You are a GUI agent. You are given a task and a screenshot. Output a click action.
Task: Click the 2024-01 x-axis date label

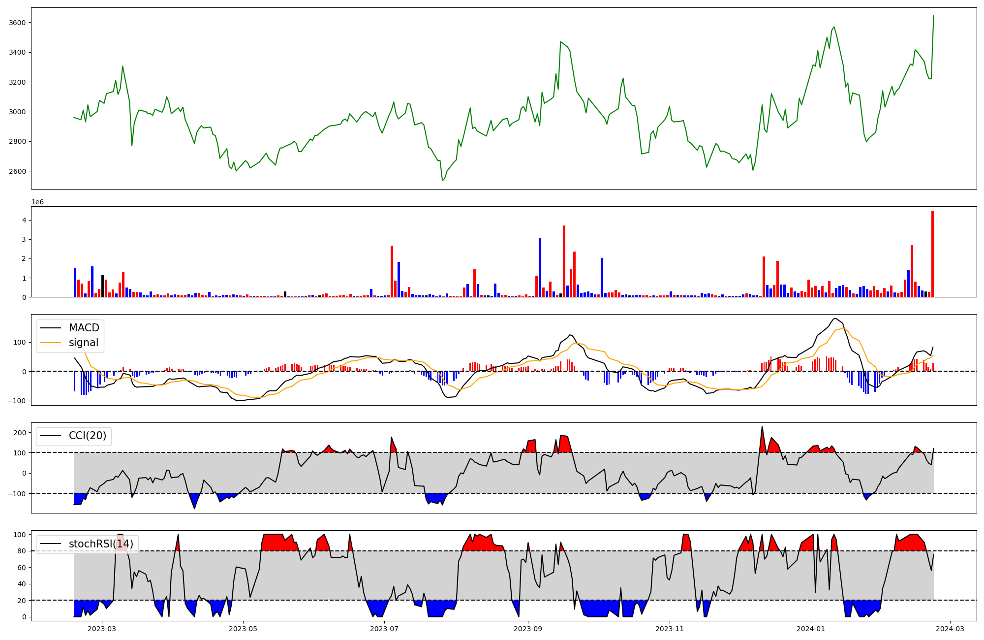coord(810,629)
